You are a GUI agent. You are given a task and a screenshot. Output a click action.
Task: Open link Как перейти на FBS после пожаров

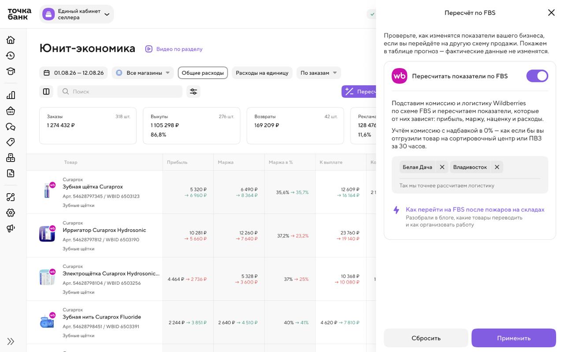point(475,209)
